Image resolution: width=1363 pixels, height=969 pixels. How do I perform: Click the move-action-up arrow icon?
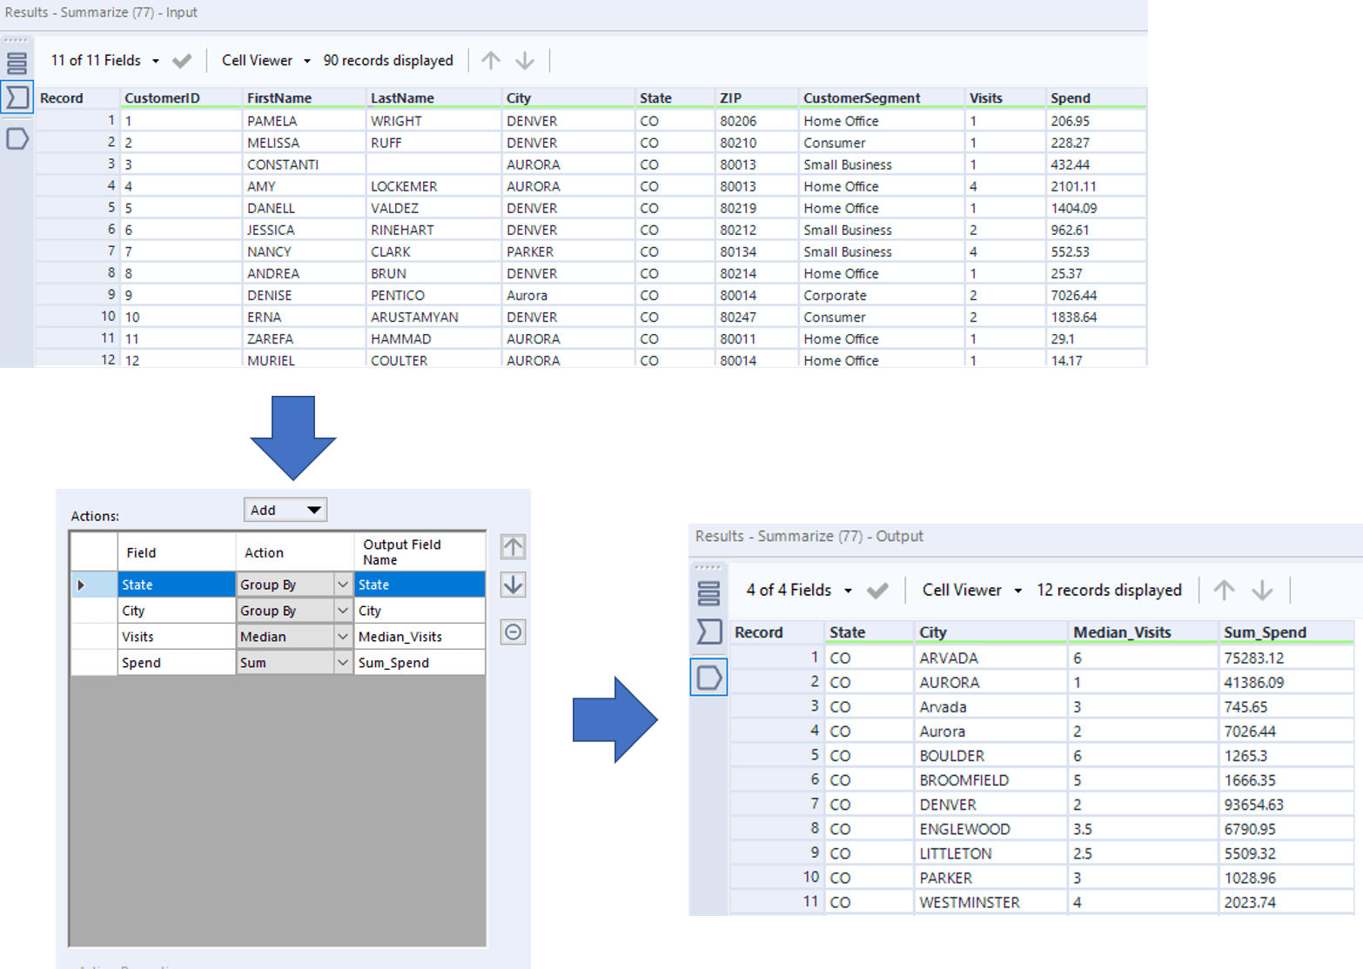click(x=512, y=546)
